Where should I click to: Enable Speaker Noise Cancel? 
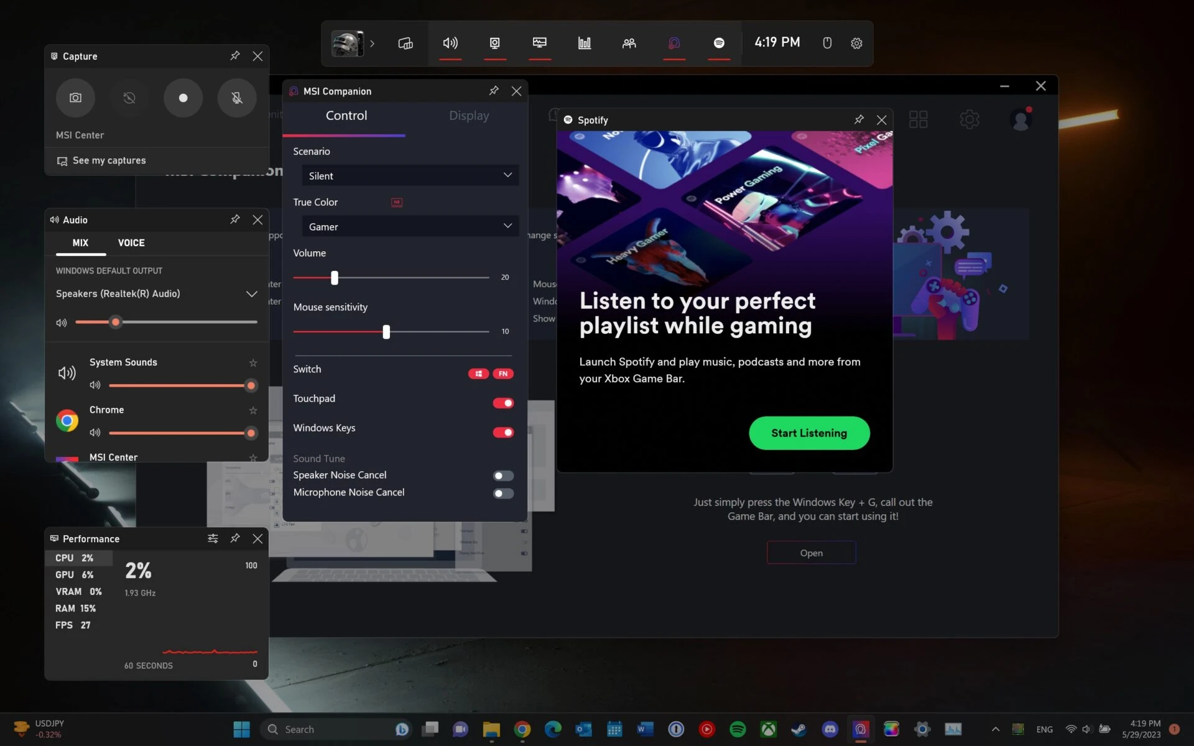[x=503, y=476]
